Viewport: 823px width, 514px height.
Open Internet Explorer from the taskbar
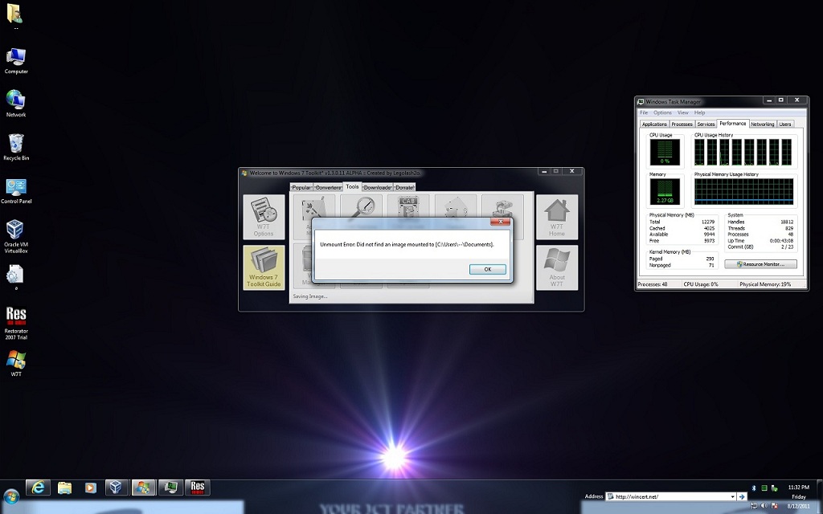[x=39, y=487]
